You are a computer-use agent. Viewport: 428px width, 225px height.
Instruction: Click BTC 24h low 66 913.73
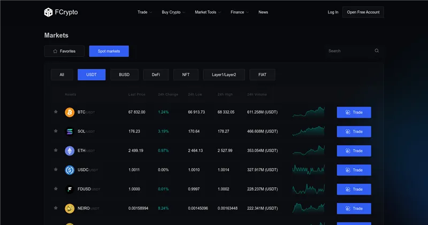196,112
